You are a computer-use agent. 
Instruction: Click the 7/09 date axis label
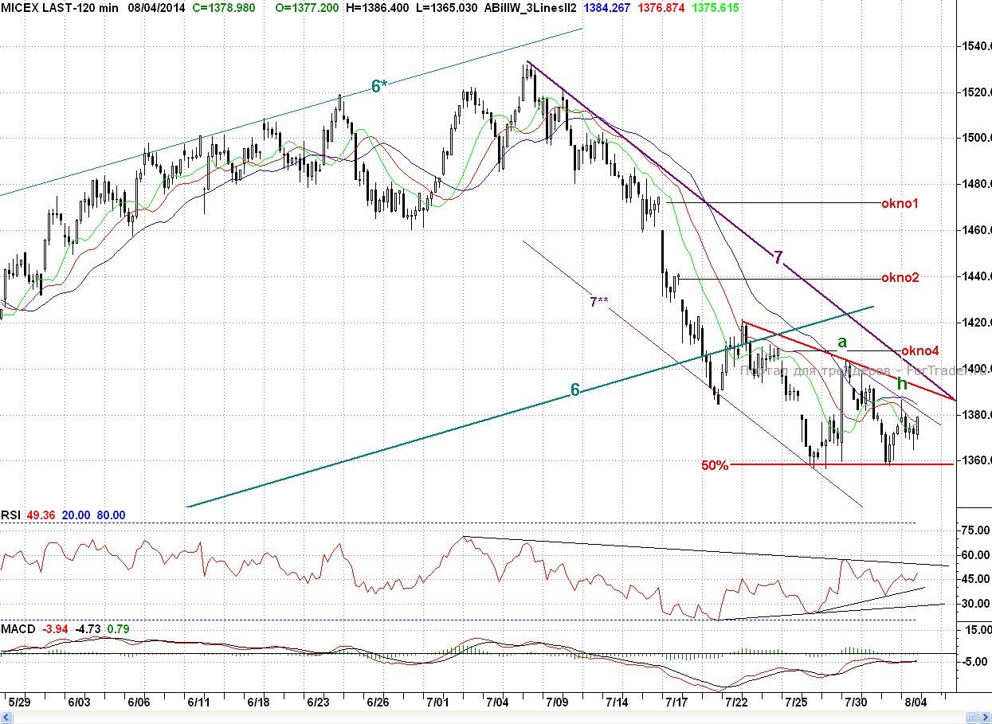pyautogui.click(x=557, y=702)
